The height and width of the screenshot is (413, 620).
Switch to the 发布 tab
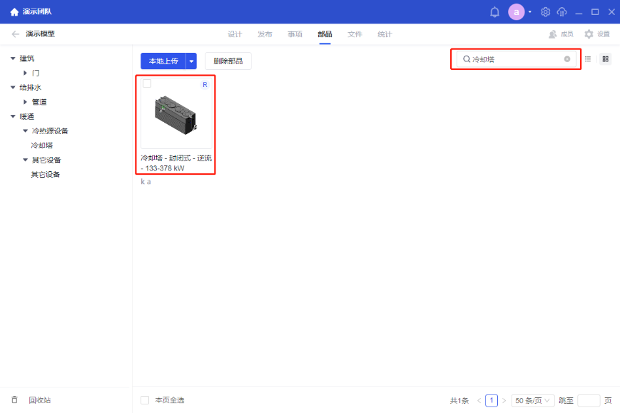(x=265, y=34)
